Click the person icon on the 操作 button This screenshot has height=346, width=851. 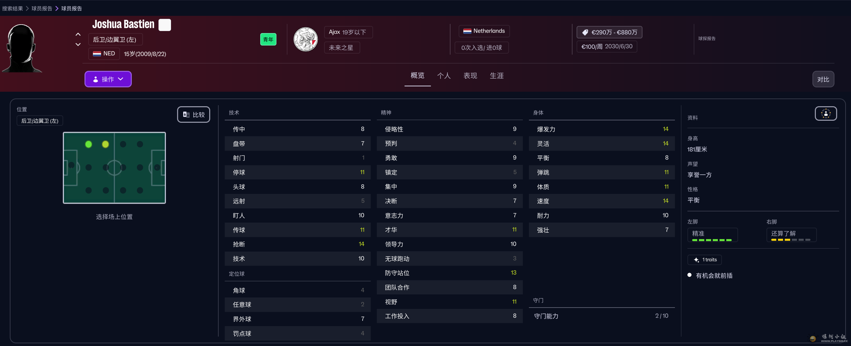click(x=96, y=79)
